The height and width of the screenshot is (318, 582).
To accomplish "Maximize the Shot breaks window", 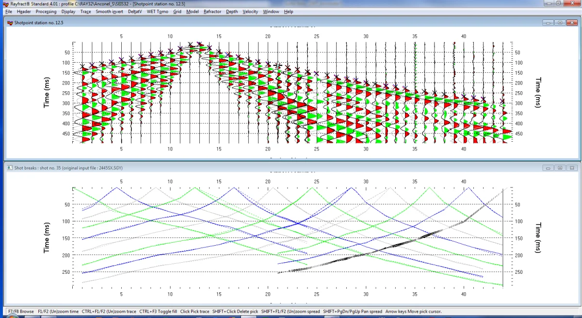I will 560,167.
